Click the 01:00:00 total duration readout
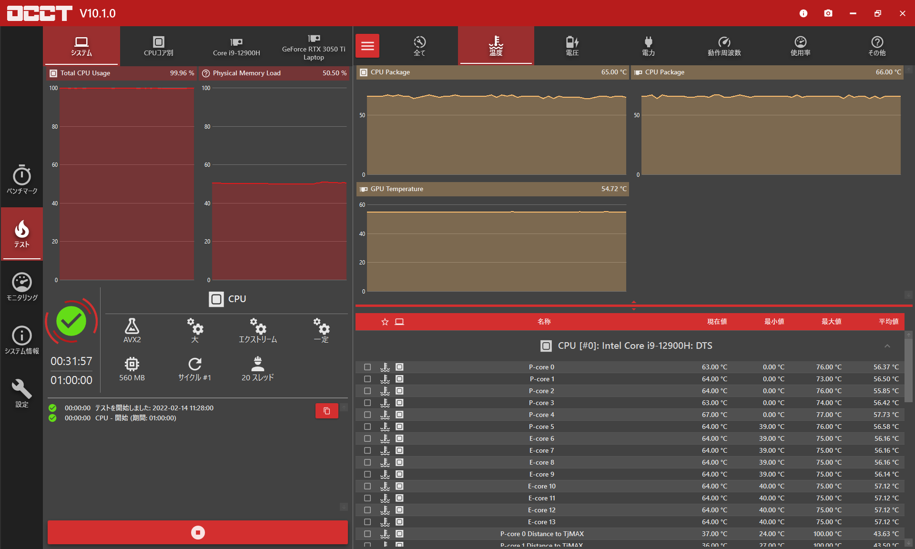 [x=71, y=380]
